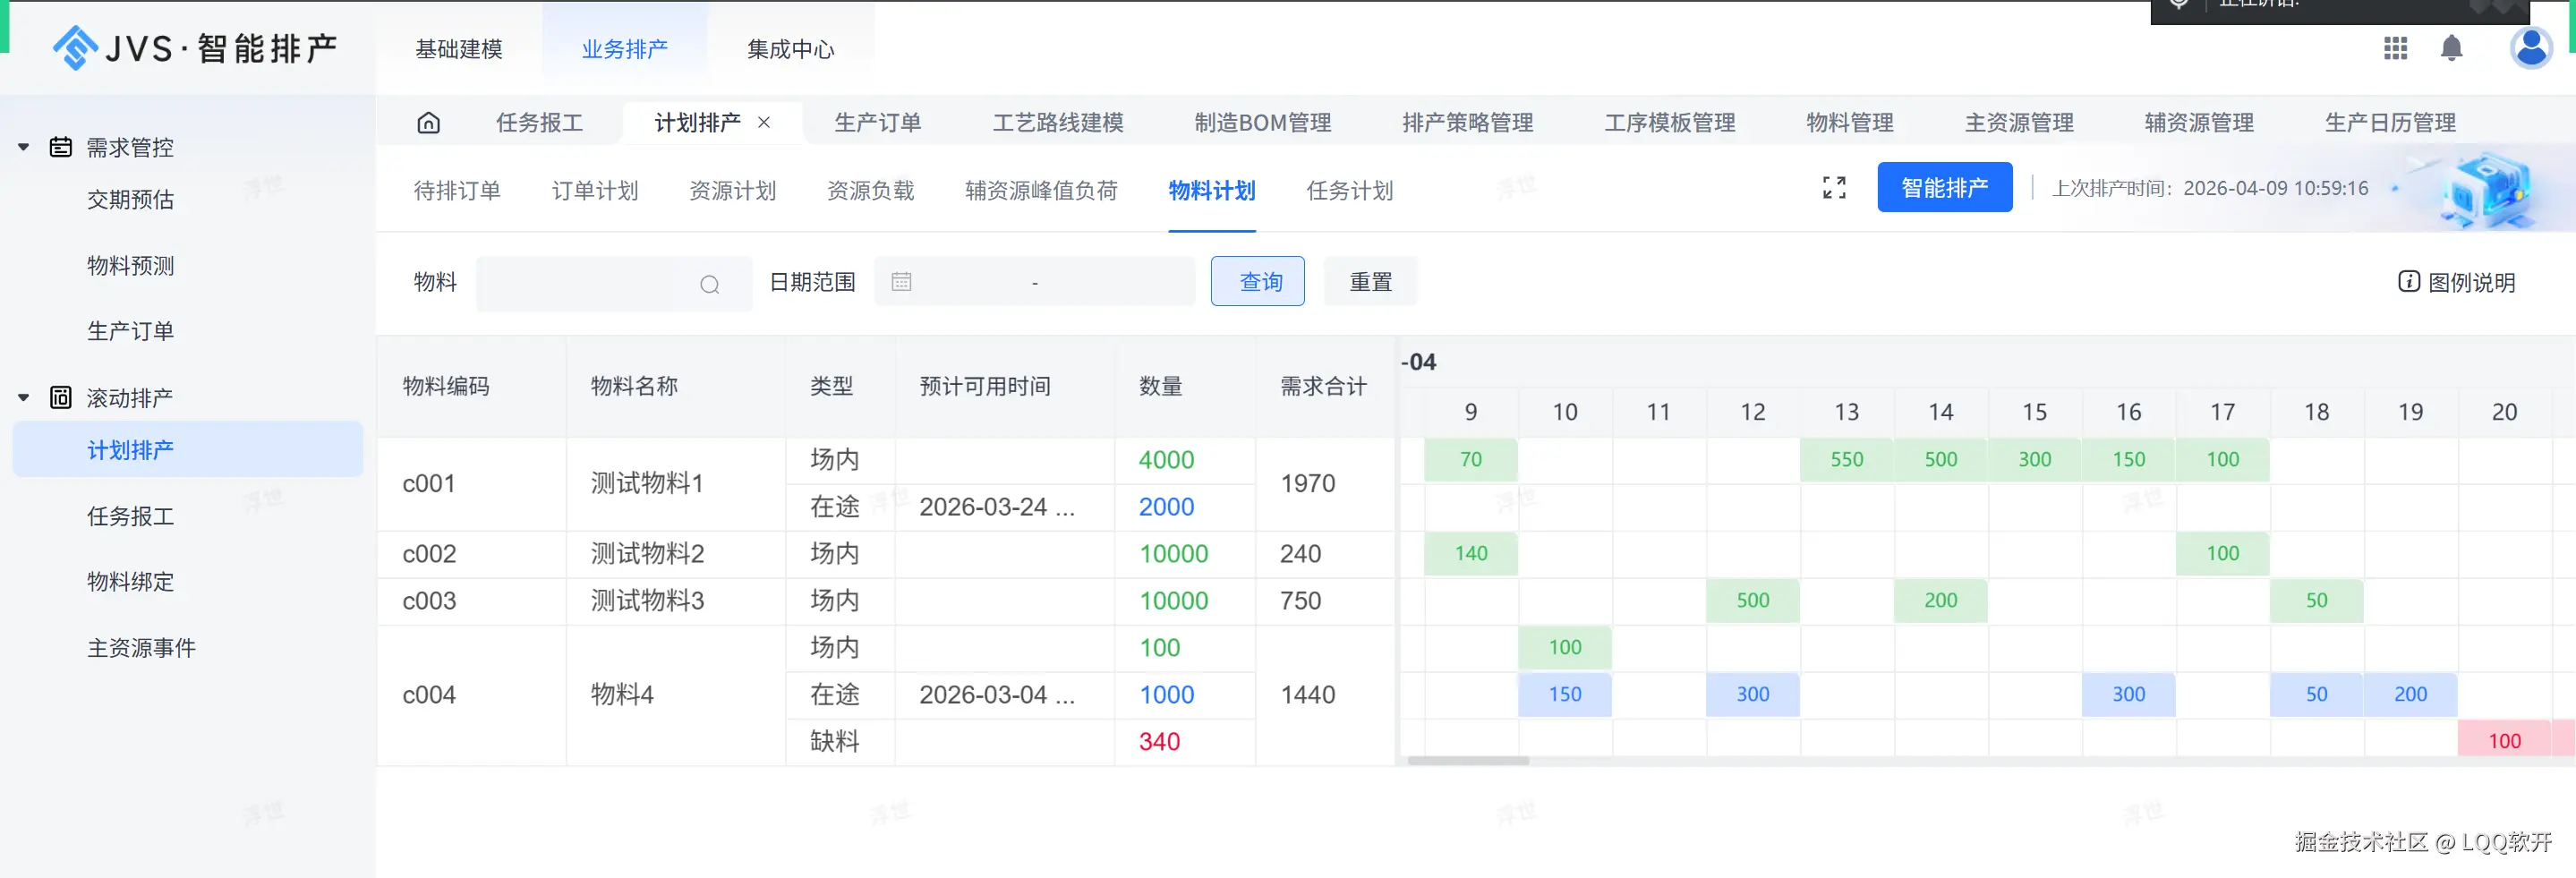Open 辅资源管理 page tab

click(2199, 122)
